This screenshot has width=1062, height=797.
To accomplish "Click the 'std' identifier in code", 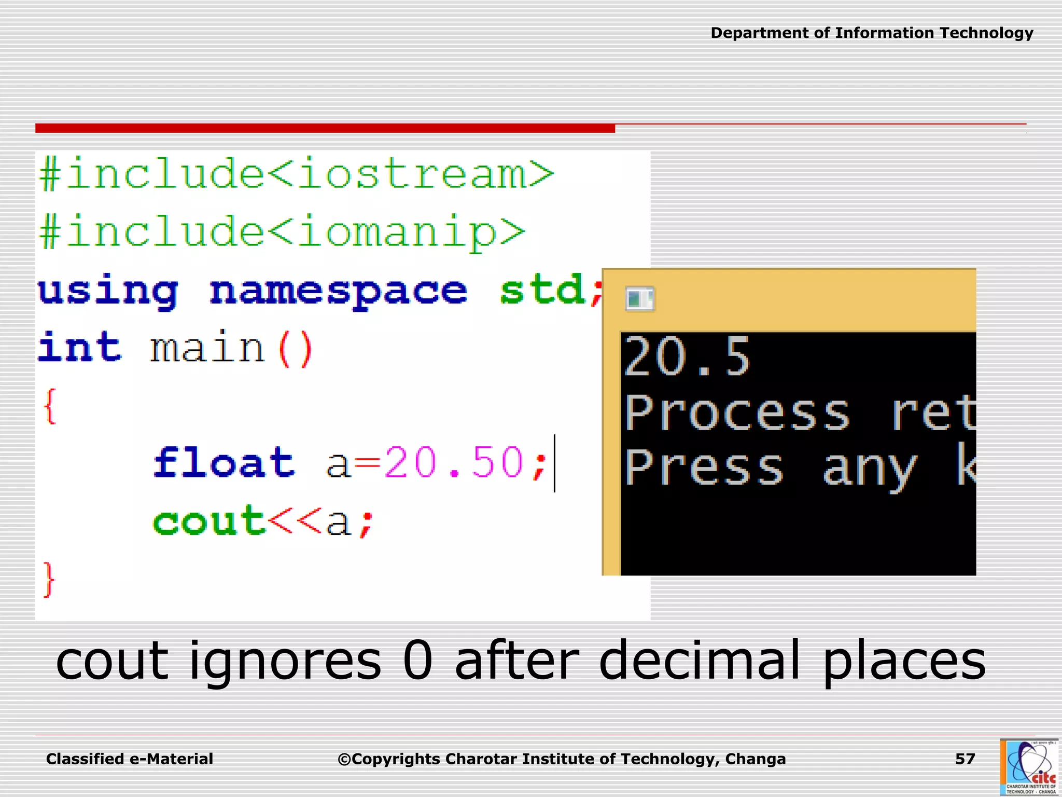I will (x=542, y=290).
